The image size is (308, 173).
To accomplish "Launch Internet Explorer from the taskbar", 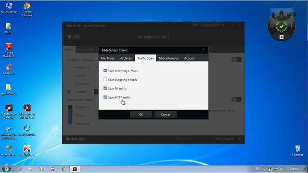I will pyautogui.click(x=19, y=169).
